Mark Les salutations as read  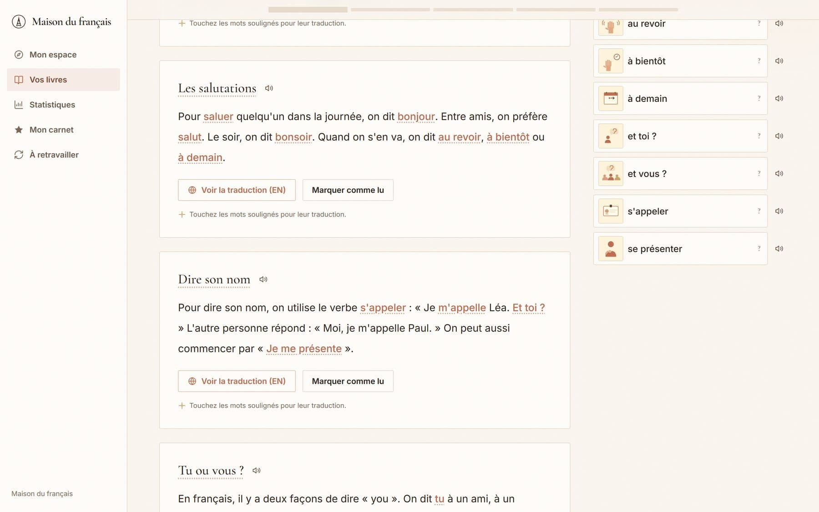tap(348, 190)
